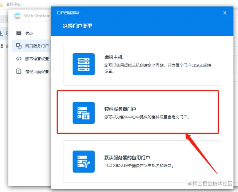Screen dimensions: 238x192
Task: Click the 脚本语言设置 code icon
Action: point(19,59)
